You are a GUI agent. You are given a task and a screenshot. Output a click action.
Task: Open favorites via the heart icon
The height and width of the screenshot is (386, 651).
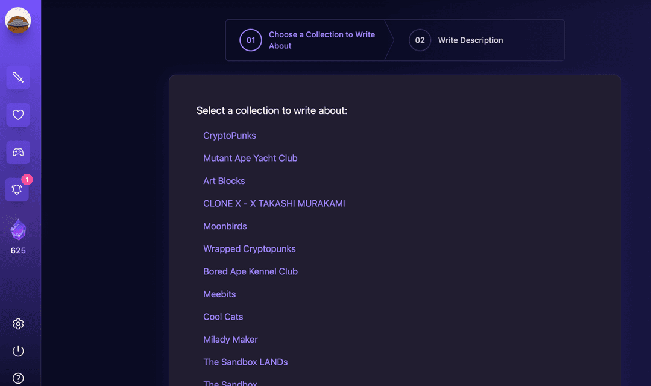pyautogui.click(x=18, y=115)
